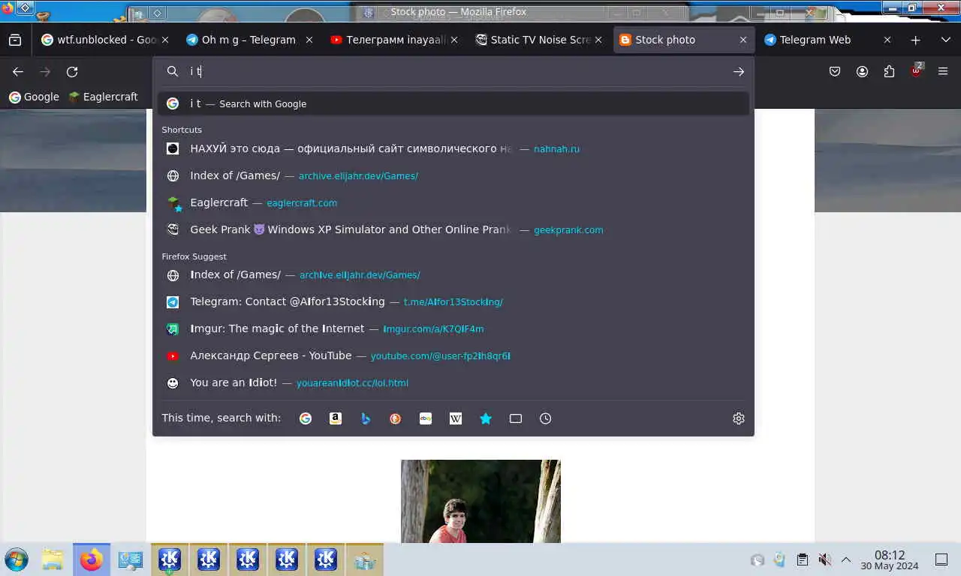Search this time with DuckDuckGo icon
The height and width of the screenshot is (576, 961).
pyautogui.click(x=396, y=418)
